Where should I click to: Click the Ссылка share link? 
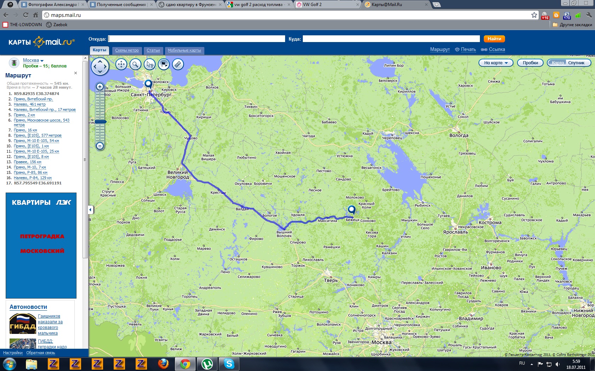click(493, 49)
